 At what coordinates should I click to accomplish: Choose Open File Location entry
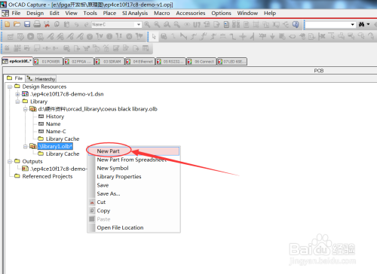(x=133, y=227)
